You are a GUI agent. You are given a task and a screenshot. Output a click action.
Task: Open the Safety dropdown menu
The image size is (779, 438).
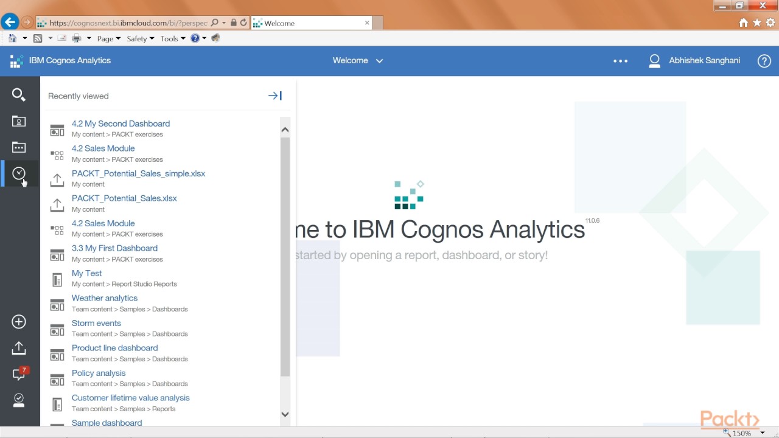pos(141,38)
